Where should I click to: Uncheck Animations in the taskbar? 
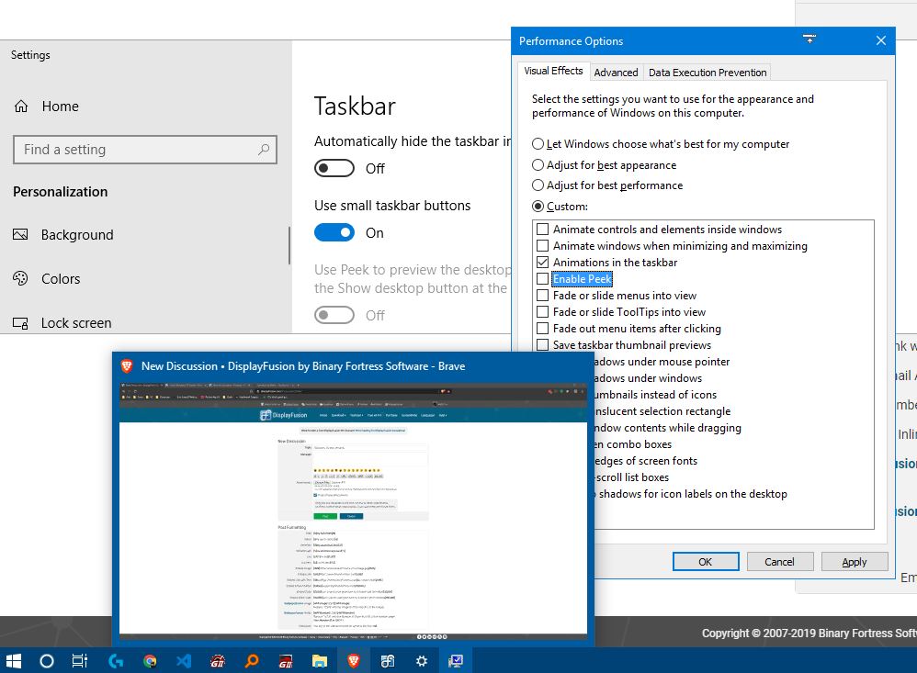(543, 263)
